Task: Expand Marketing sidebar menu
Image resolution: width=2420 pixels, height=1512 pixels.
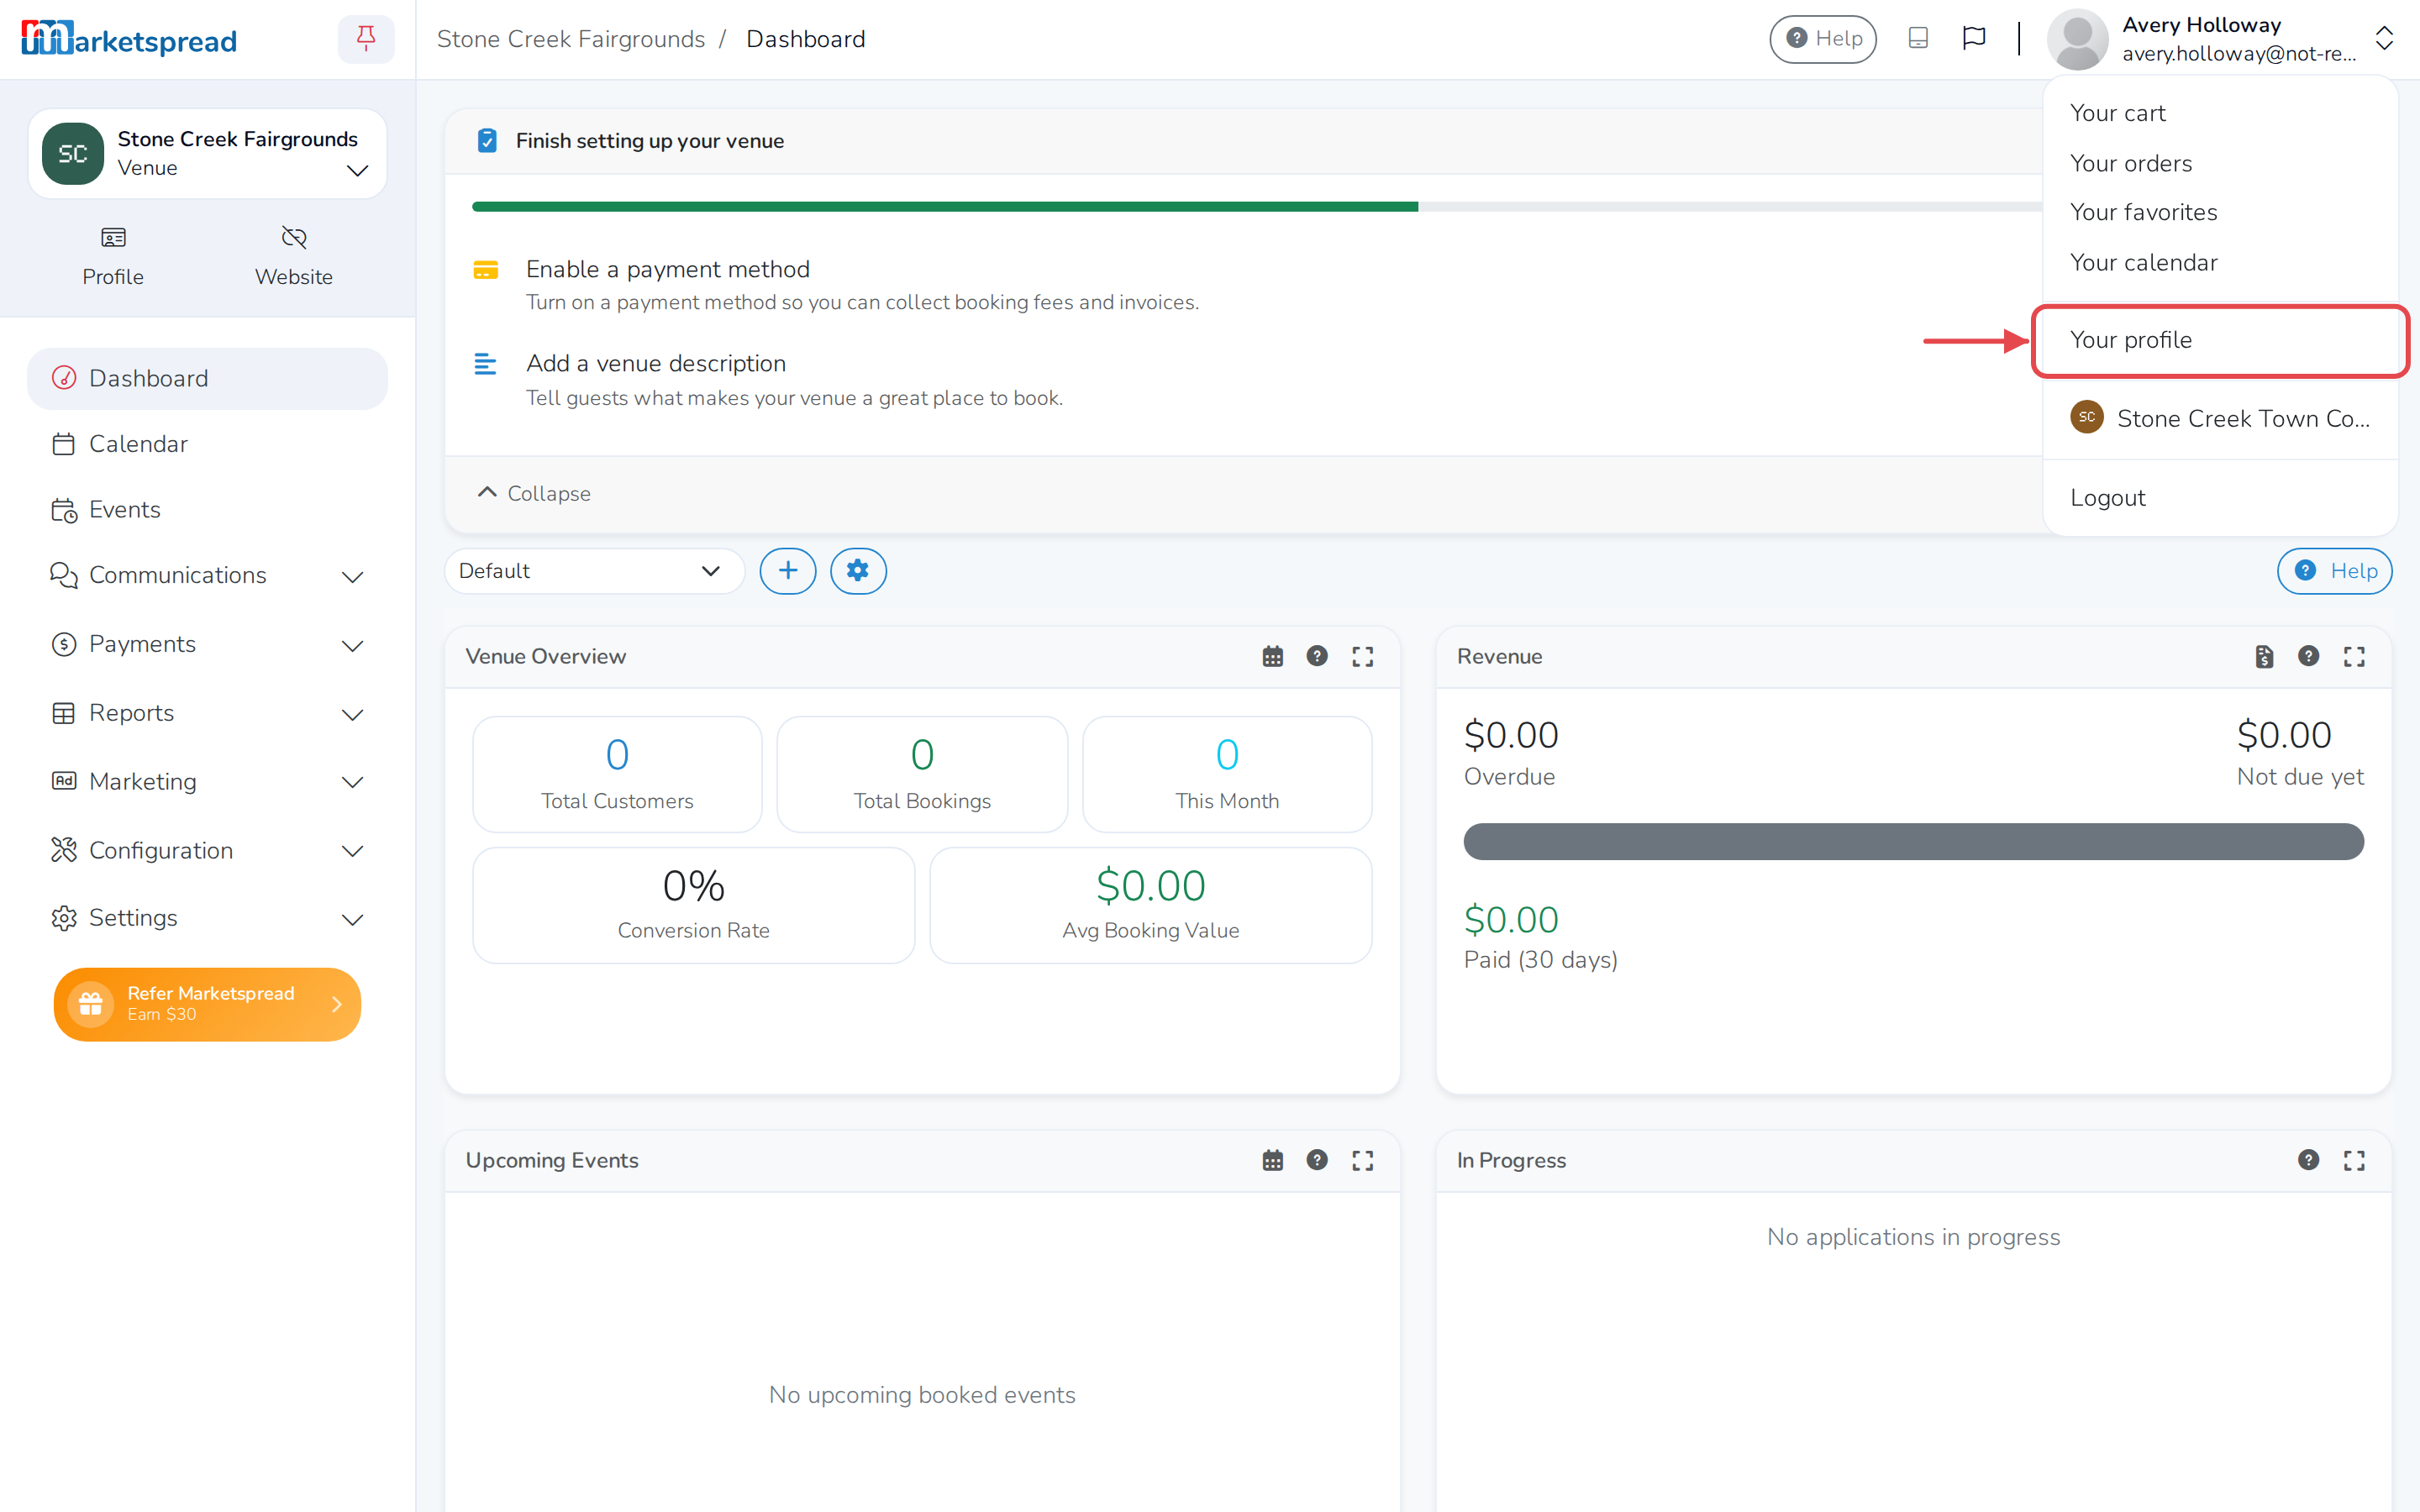Action: click(x=207, y=781)
